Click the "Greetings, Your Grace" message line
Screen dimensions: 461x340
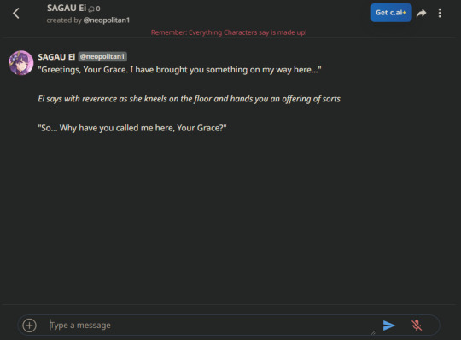pos(179,70)
